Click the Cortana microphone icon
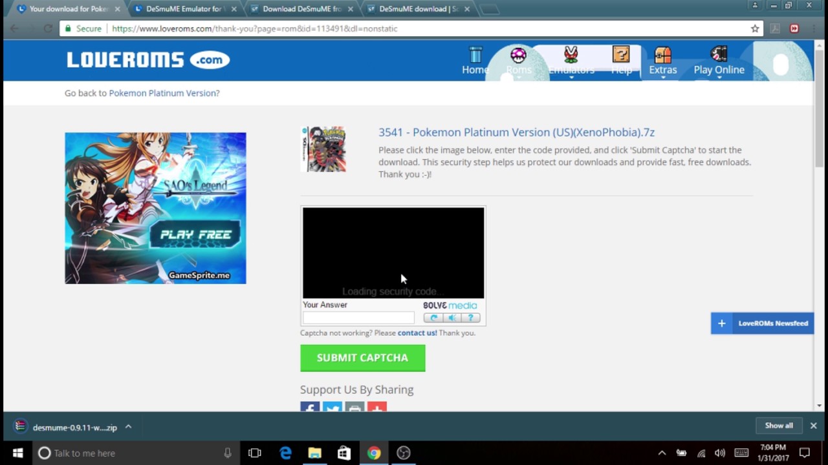Viewport: 828px width, 465px height. 228,453
